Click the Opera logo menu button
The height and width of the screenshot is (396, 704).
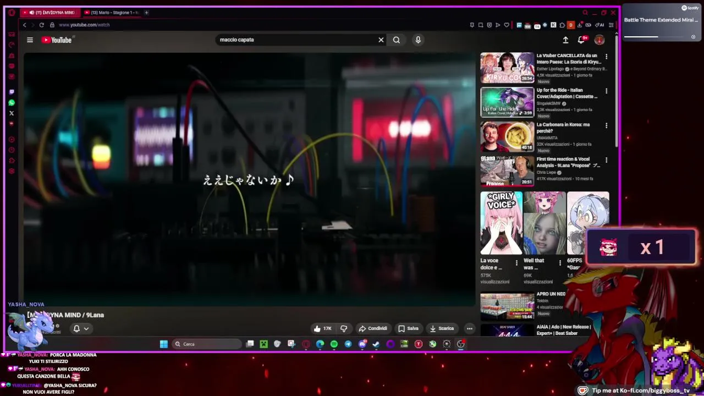click(x=12, y=12)
